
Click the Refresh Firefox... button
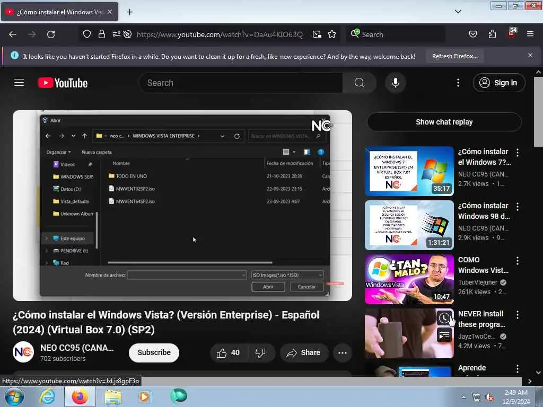[454, 56]
